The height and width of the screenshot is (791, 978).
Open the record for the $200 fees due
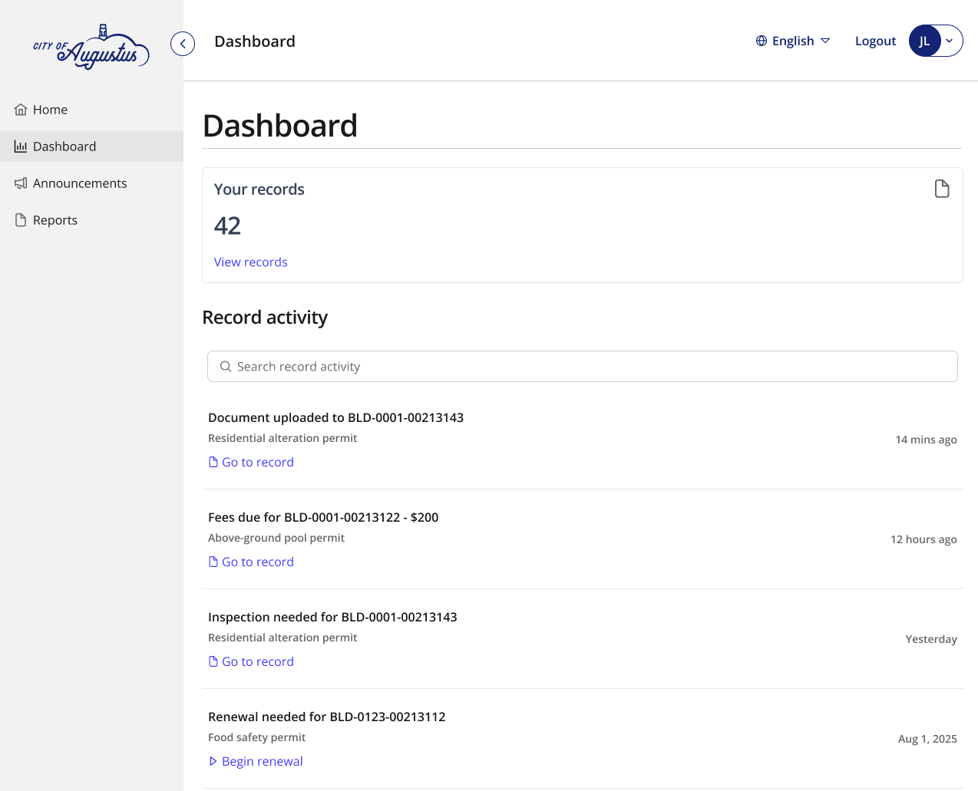click(257, 561)
